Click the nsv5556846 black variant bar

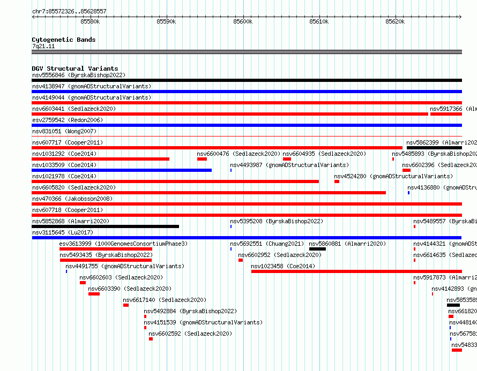(247, 80)
